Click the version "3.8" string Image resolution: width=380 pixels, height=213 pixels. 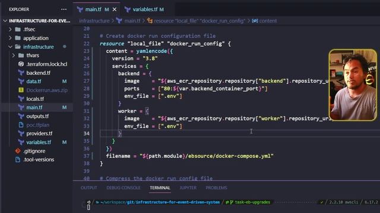pos(150,59)
